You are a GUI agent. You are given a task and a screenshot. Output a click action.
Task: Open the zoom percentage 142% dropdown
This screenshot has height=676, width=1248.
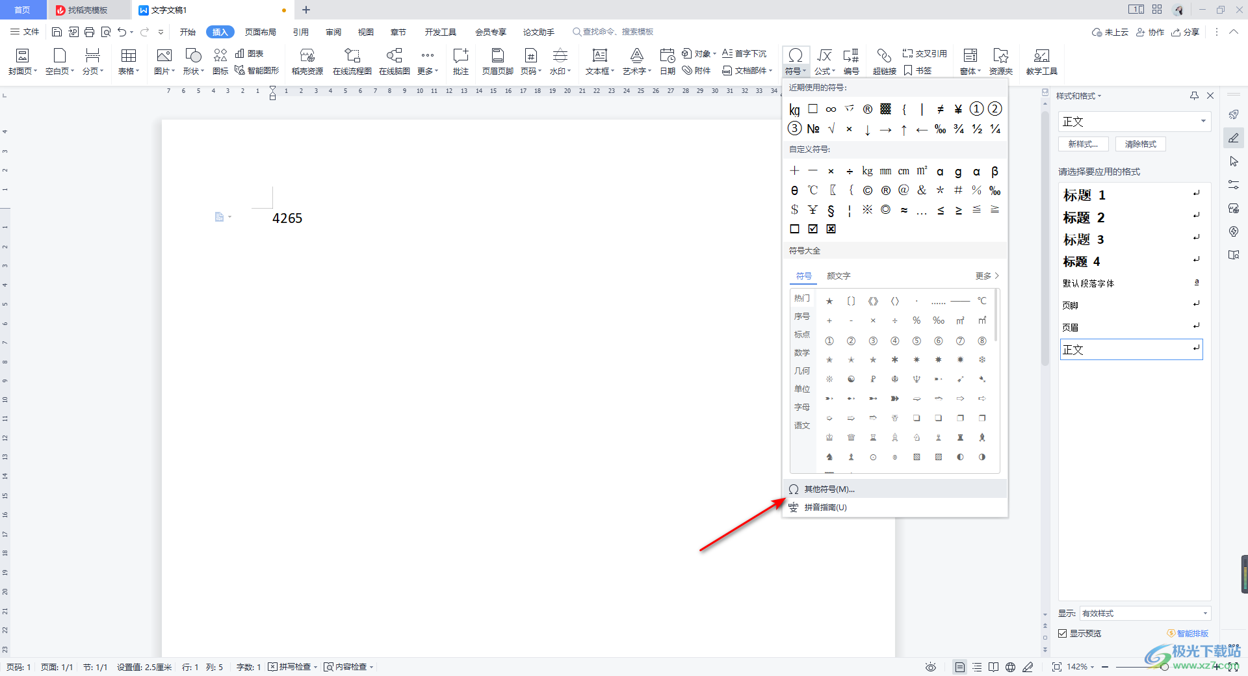(x=1080, y=667)
